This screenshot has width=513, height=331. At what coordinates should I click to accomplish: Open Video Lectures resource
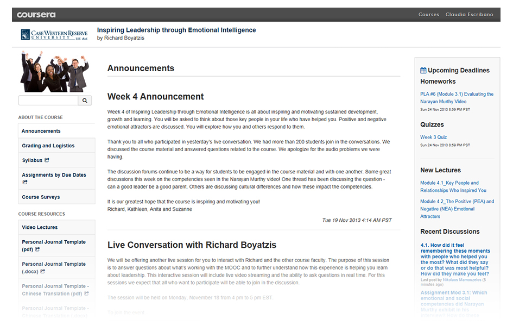click(x=56, y=227)
